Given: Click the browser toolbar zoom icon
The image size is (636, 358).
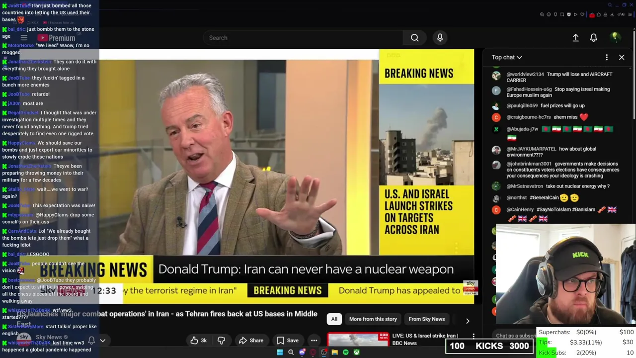Looking at the screenshot, I should (542, 14).
